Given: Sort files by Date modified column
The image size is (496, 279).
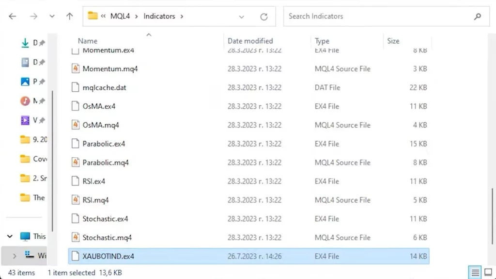Looking at the screenshot, I should point(250,41).
